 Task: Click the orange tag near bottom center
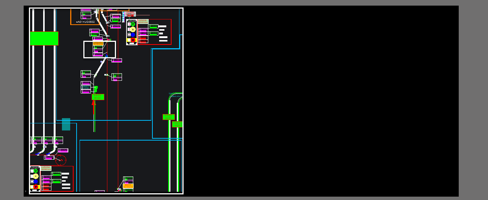pos(128,186)
